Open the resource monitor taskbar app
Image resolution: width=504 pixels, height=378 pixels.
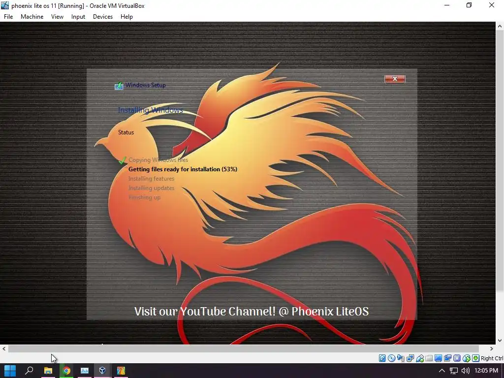pos(85,371)
